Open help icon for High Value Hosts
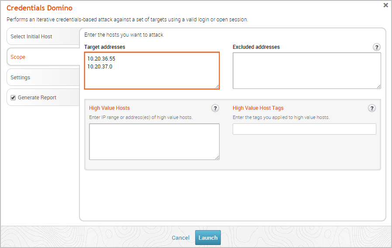Image resolution: width=392 pixels, height=248 pixels. (215, 108)
